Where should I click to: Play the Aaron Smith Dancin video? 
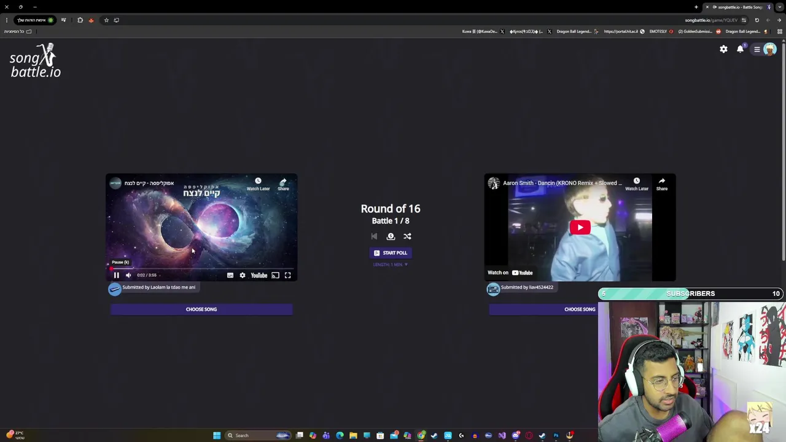pyautogui.click(x=580, y=227)
